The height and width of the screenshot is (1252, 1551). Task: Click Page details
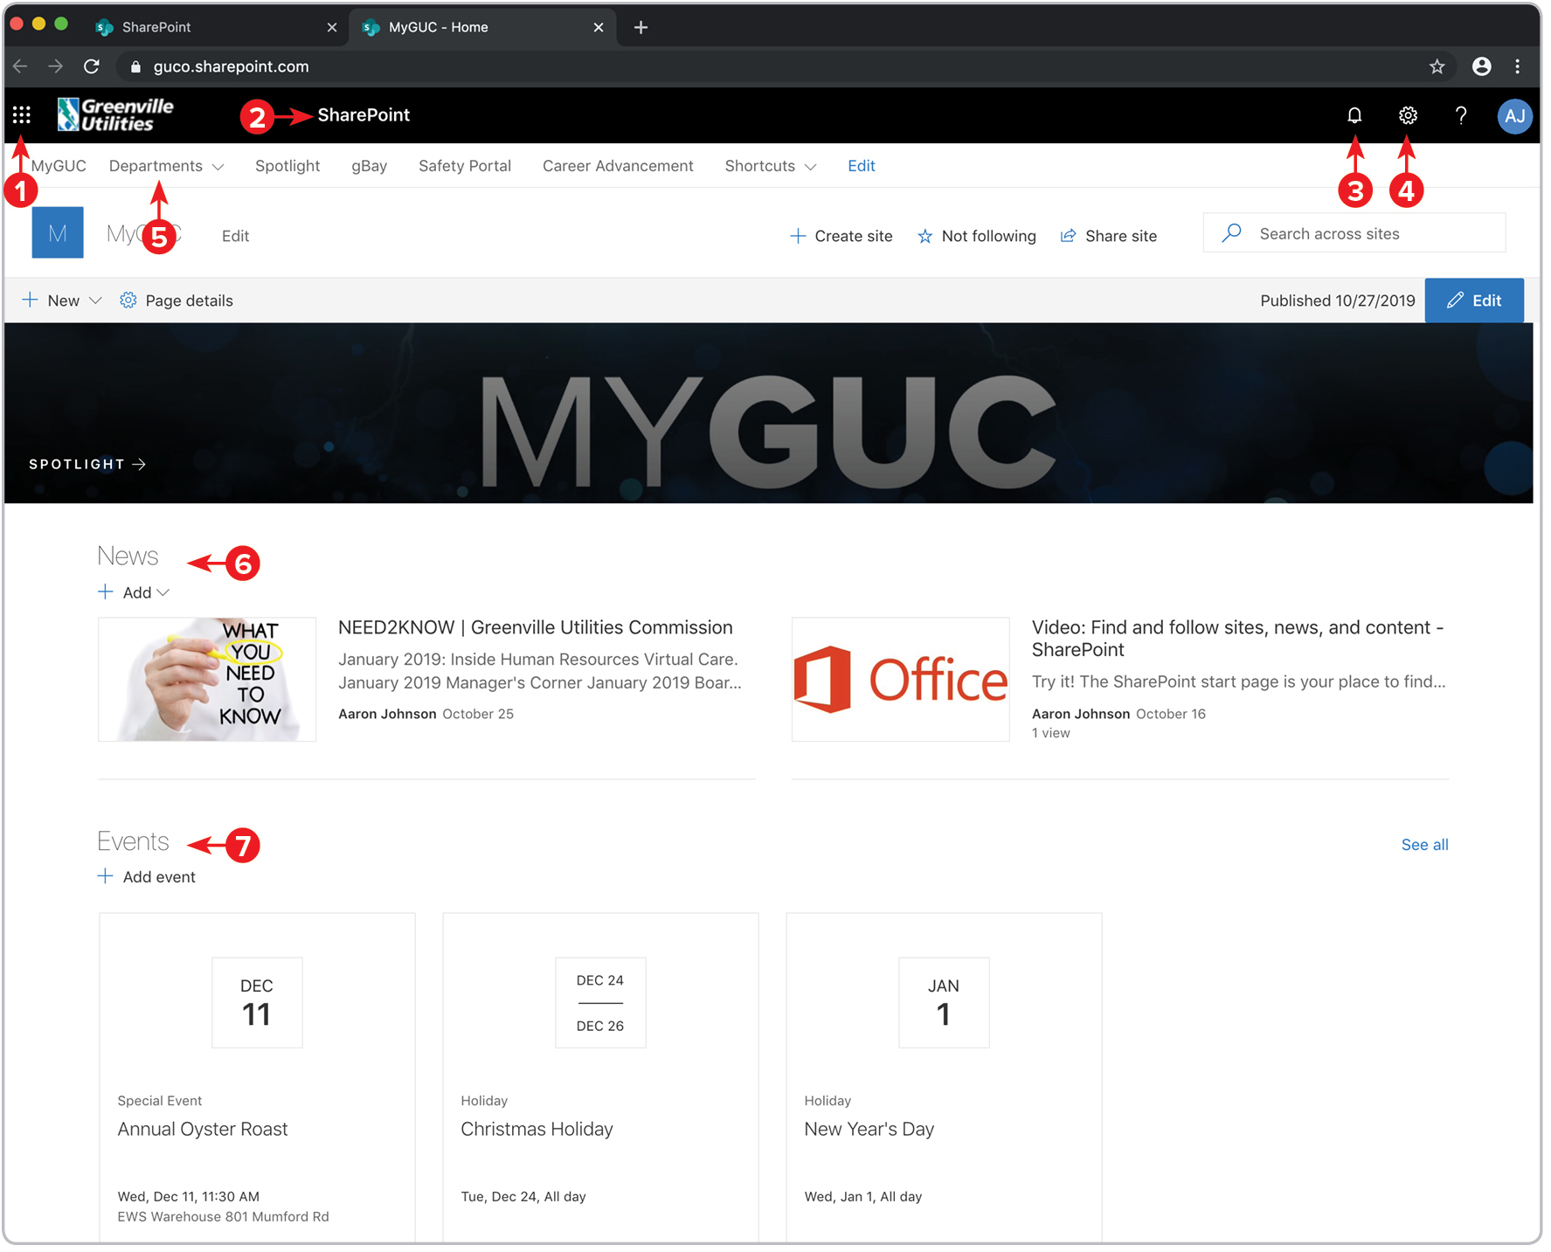[x=177, y=301]
